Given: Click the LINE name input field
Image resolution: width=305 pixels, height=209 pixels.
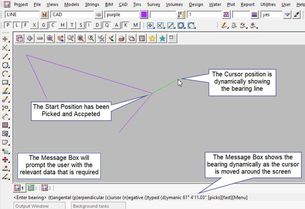Looking at the screenshot, I should tap(22, 14).
